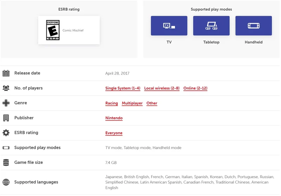The image size is (281, 196).
Task: Open the Racing genre link
Action: click(112, 103)
